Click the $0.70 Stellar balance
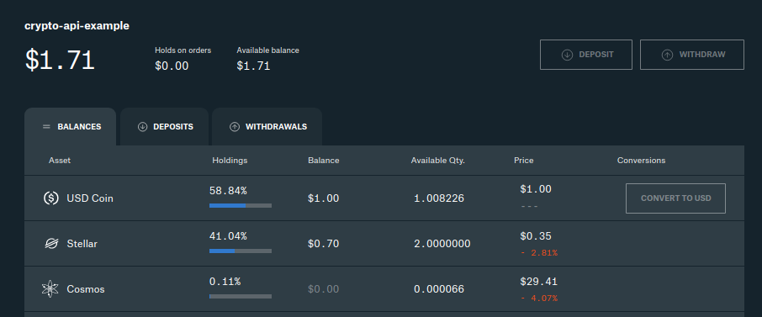Image resolution: width=762 pixels, height=317 pixels. point(323,244)
